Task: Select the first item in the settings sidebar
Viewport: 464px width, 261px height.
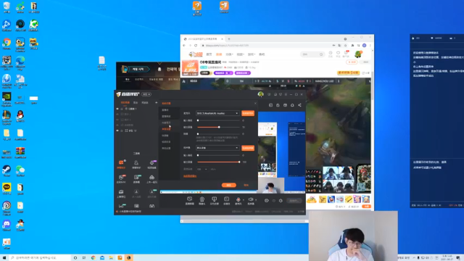Action: point(165,109)
